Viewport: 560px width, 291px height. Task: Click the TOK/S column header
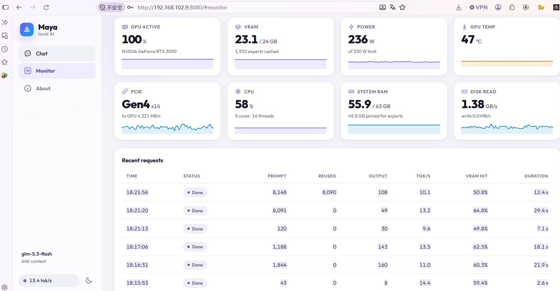pos(423,176)
